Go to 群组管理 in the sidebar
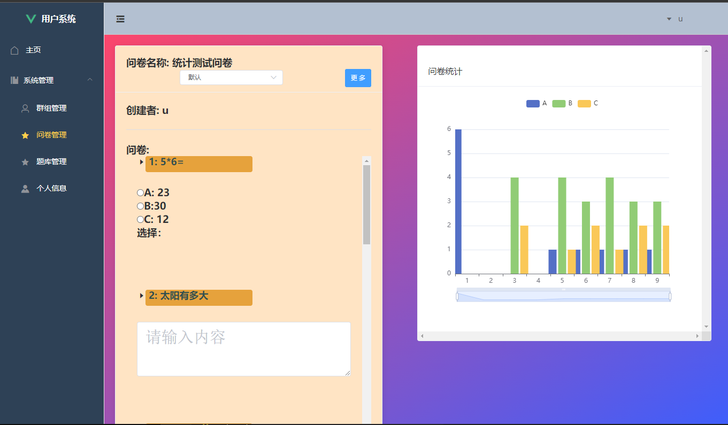Viewport: 728px width, 425px height. pos(51,108)
